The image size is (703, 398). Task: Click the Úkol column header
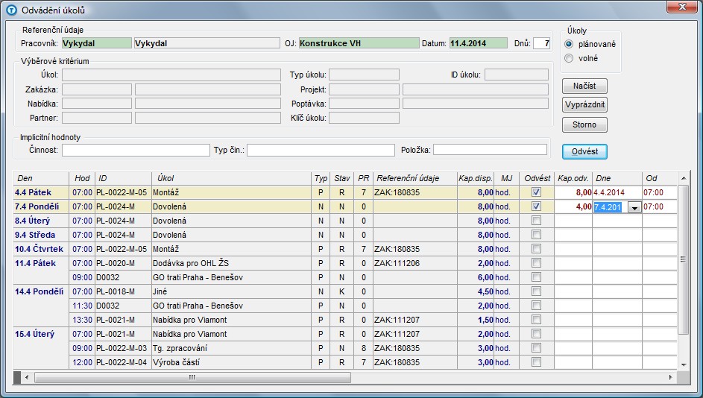(x=231, y=178)
